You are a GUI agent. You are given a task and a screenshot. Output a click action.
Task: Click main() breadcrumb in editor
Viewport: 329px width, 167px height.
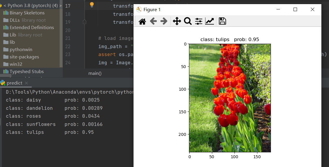[95, 73]
